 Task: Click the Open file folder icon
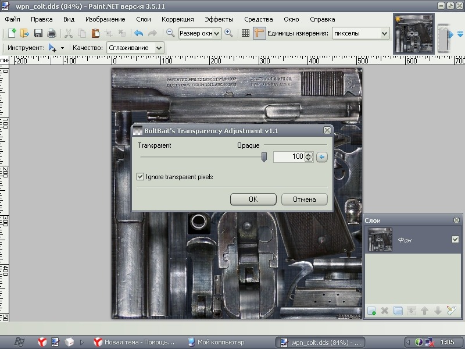tap(24, 33)
